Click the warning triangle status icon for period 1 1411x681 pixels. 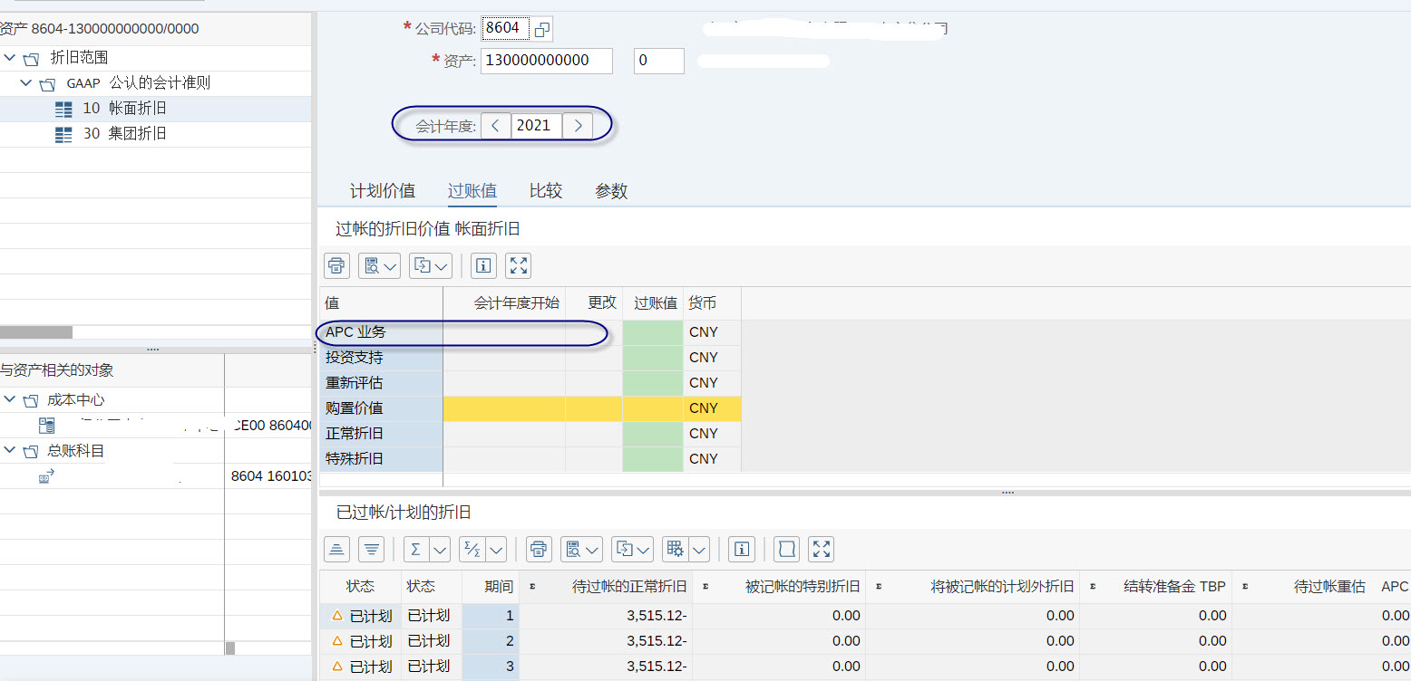coord(337,616)
